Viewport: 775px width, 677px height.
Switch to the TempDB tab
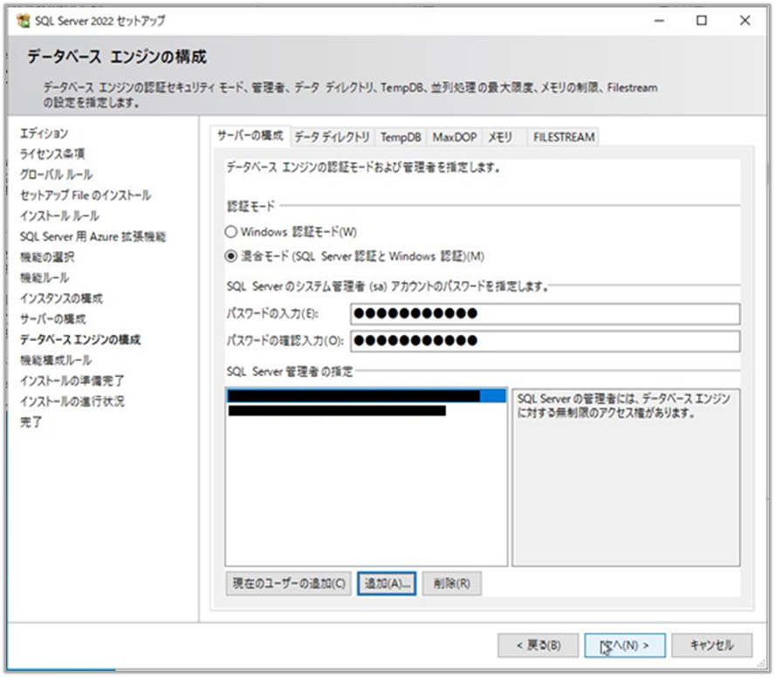[401, 137]
